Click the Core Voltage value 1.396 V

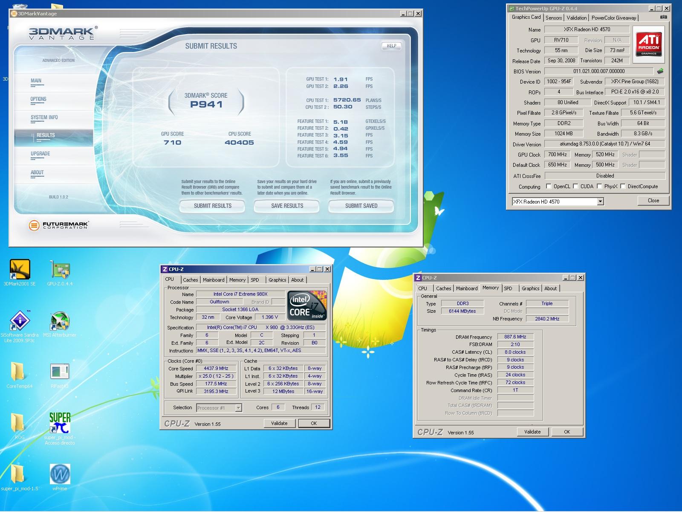(x=270, y=317)
